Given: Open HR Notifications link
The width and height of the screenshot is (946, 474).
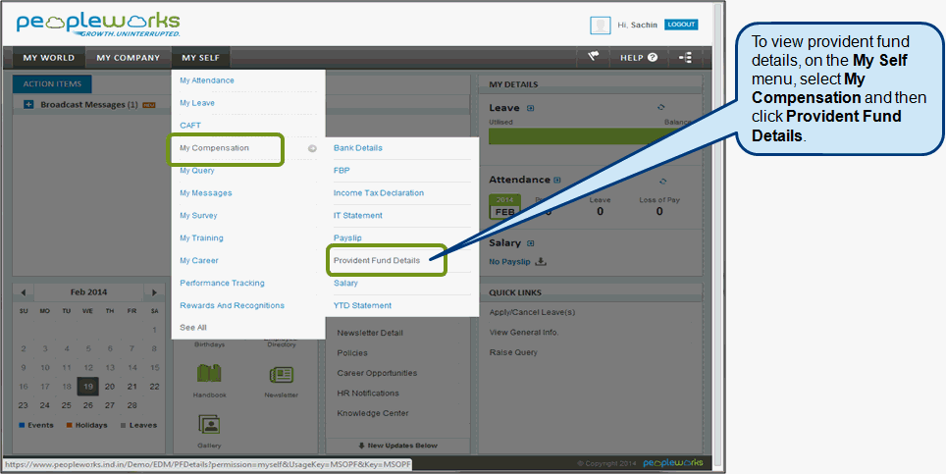Looking at the screenshot, I should click(x=368, y=394).
